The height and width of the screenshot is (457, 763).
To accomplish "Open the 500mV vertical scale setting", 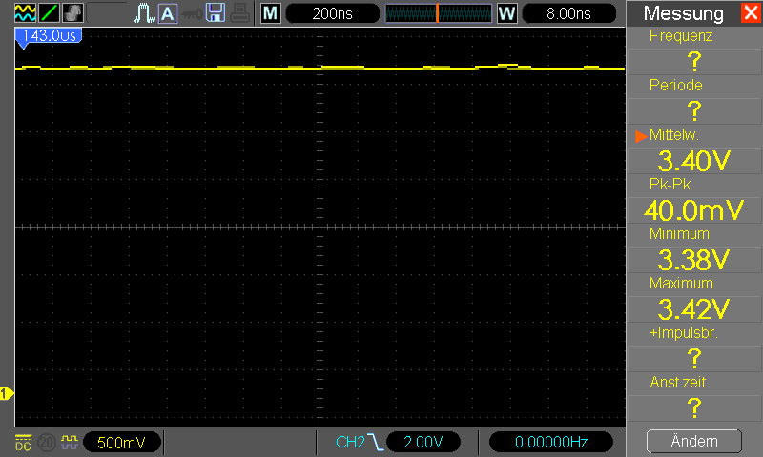I will (x=120, y=443).
